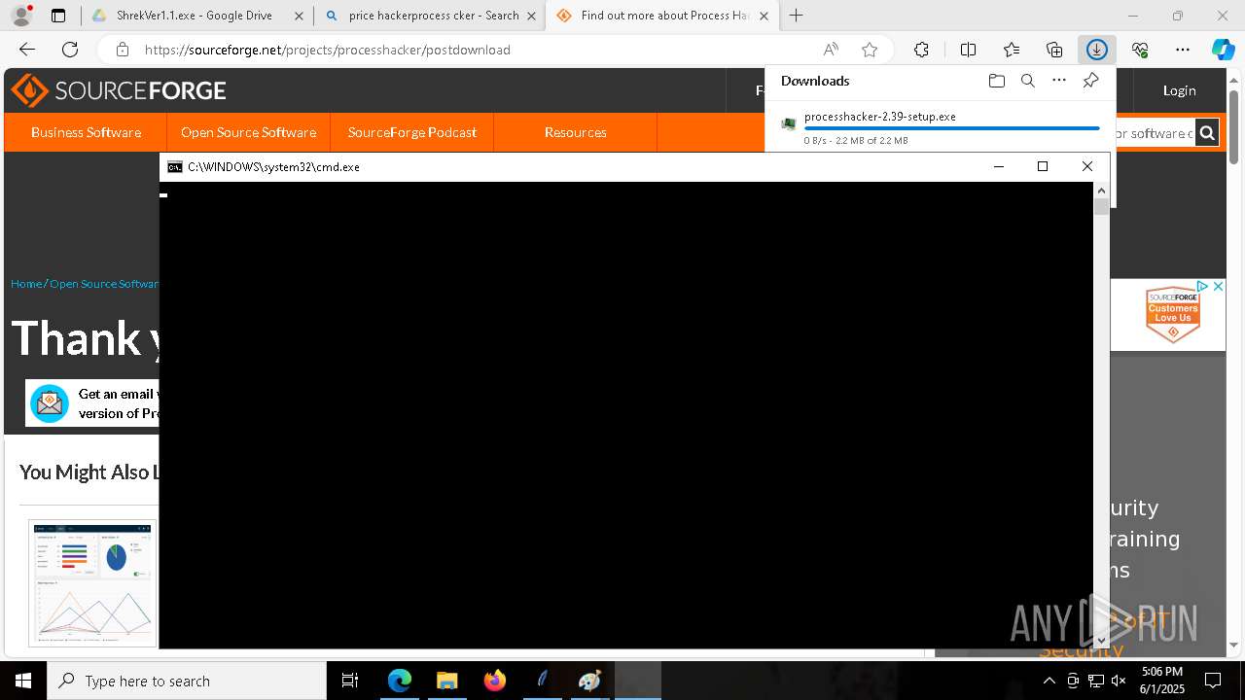Screen dimensions: 1245x700
Task: Open processhacker-2.39-setup.exe download entry
Action: (880, 116)
